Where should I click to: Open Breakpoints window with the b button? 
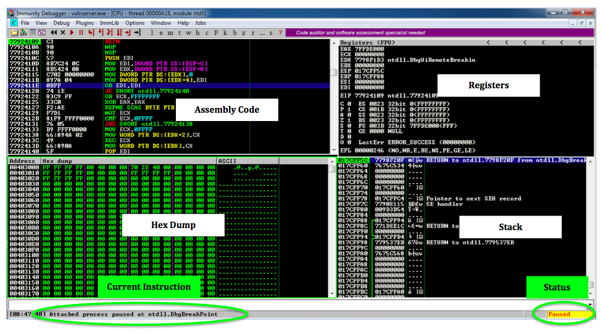235,33
